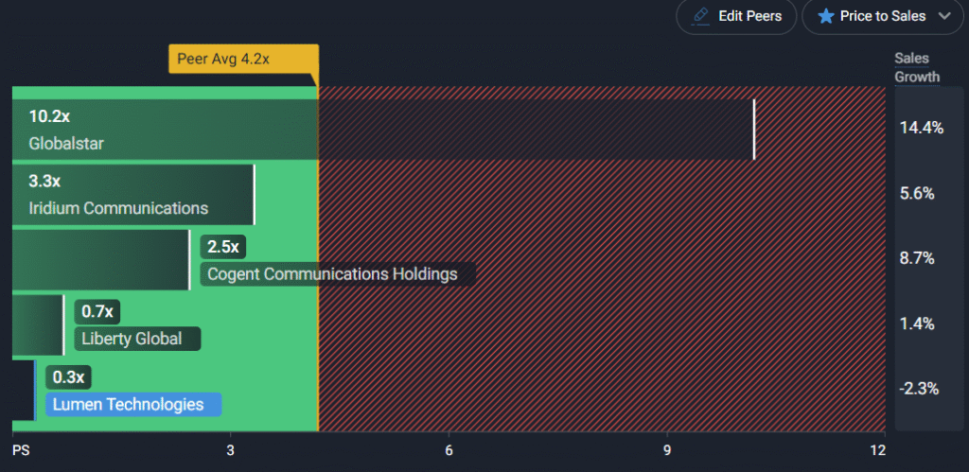969x472 pixels.
Task: Click the Cogent Communications Holdings label
Action: point(338,273)
